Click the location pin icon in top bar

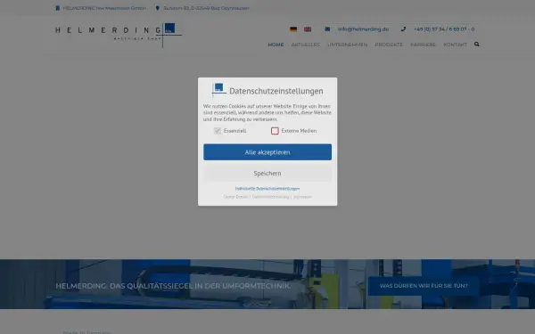(x=157, y=8)
